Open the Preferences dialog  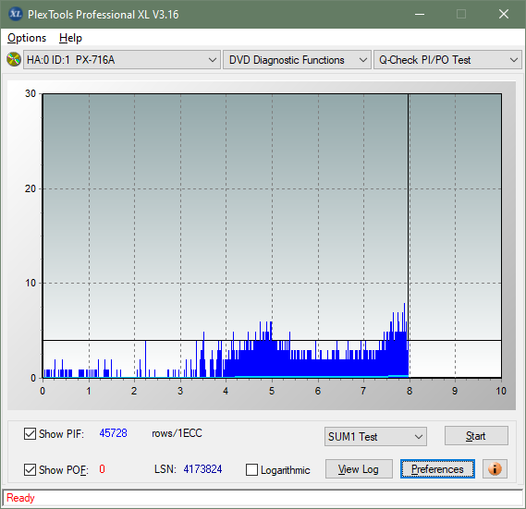click(x=437, y=468)
